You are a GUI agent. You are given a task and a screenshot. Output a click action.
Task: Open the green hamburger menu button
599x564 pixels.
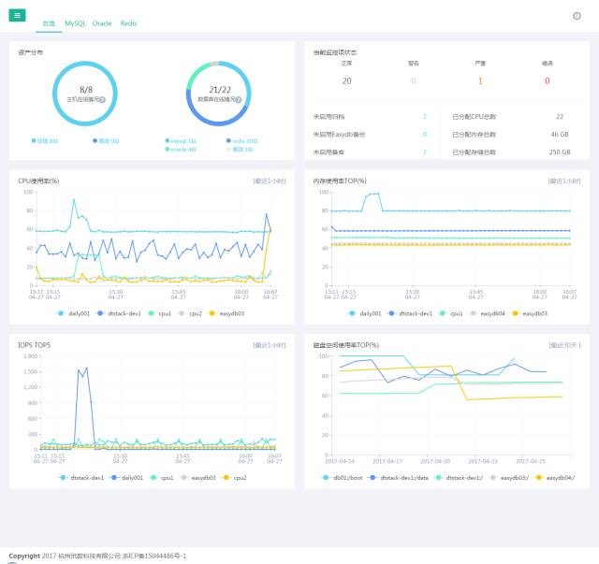[x=17, y=15]
